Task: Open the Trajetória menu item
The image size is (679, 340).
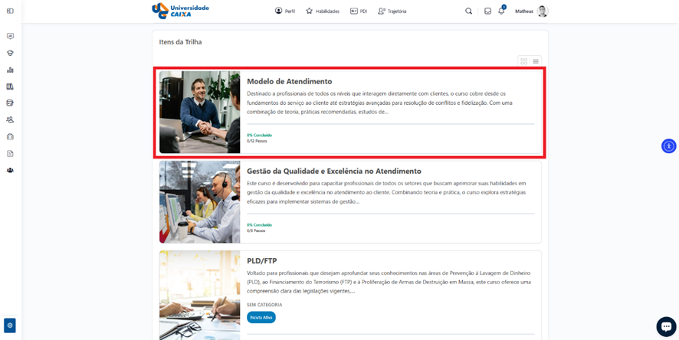Action: click(392, 11)
